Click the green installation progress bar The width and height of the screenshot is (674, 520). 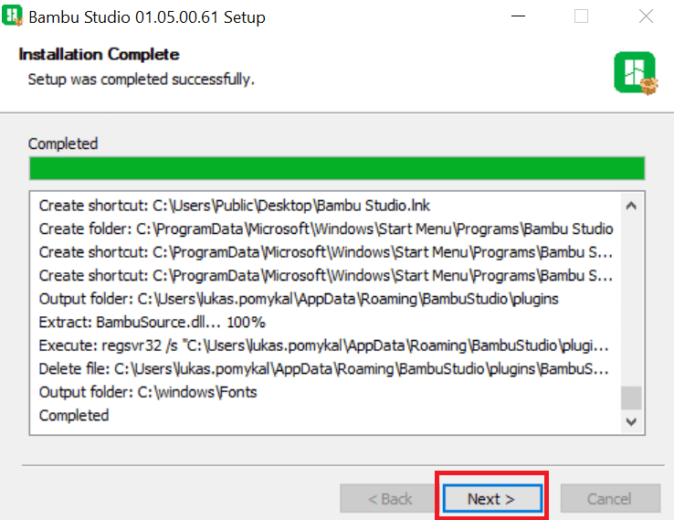(337, 168)
